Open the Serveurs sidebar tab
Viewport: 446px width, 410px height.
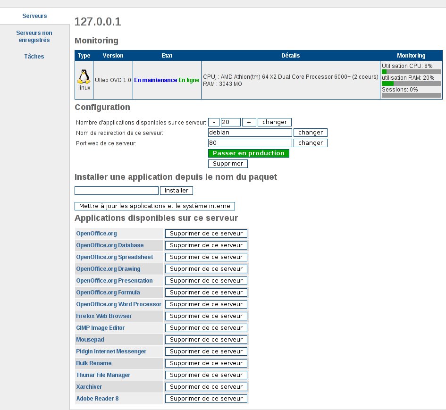pyautogui.click(x=35, y=16)
